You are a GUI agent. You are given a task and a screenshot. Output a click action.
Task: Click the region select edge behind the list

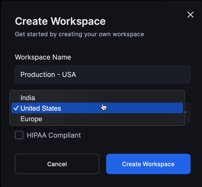(x=188, y=113)
